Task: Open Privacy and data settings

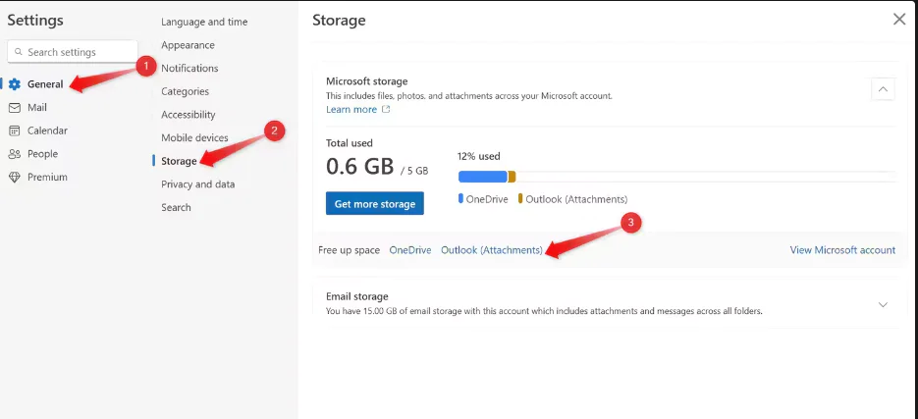Action: 197,184
